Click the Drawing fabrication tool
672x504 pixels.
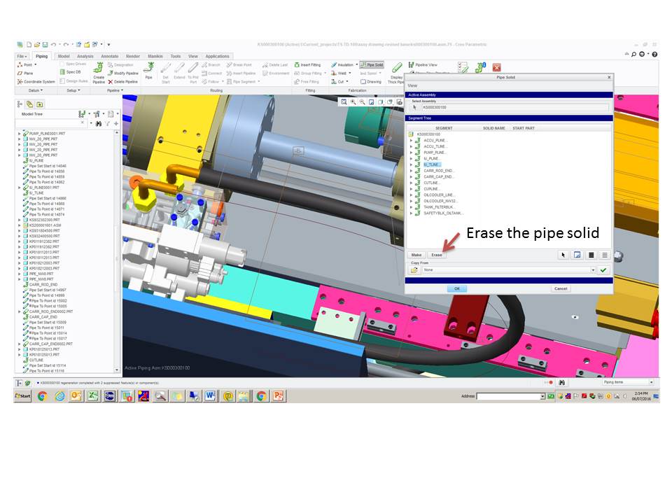(371, 81)
